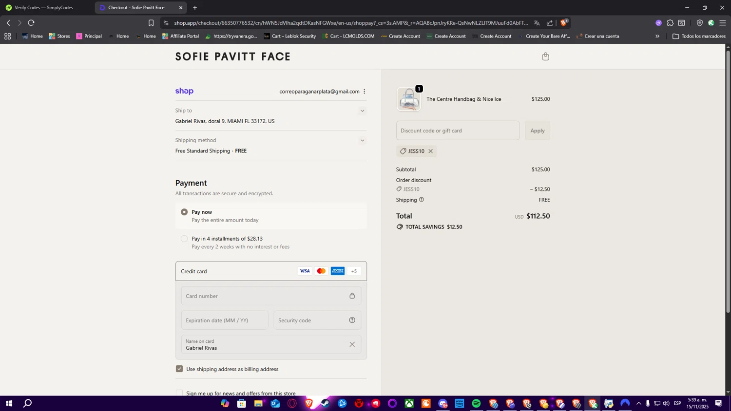Select the Credit card payment header

pyautogui.click(x=271, y=271)
